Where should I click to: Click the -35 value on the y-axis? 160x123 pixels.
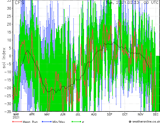pyautogui.click(x=8, y=112)
